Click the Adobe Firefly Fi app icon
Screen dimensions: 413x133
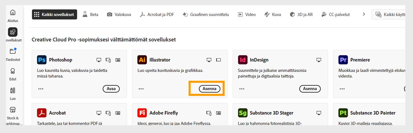(x=142, y=113)
